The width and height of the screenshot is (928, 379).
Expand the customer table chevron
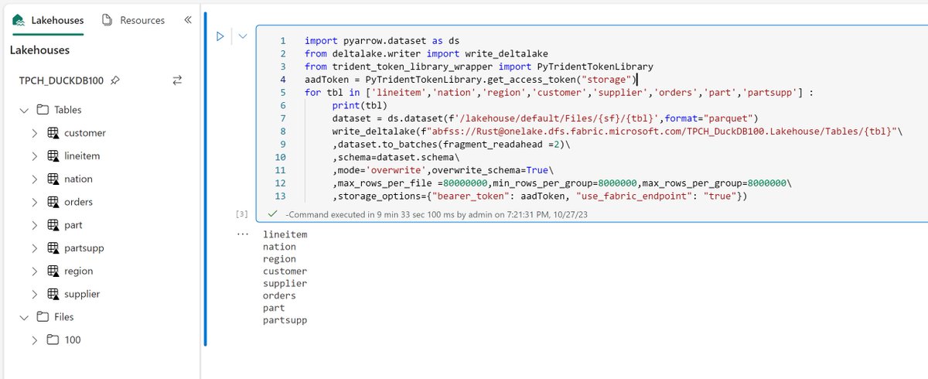point(35,133)
